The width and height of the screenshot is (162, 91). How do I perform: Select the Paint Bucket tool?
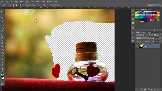(x=2, y=46)
